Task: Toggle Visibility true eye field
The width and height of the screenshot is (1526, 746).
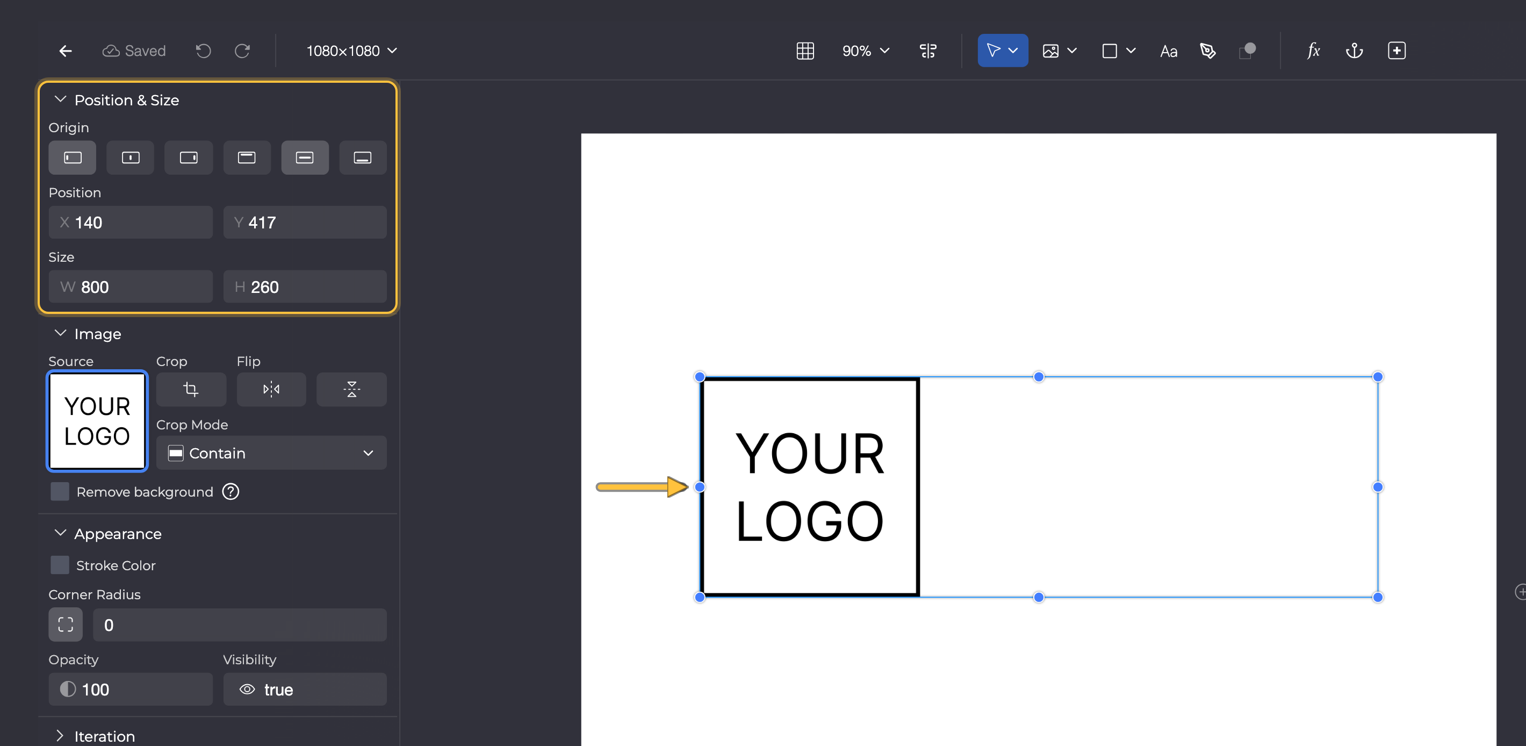Action: click(x=305, y=689)
